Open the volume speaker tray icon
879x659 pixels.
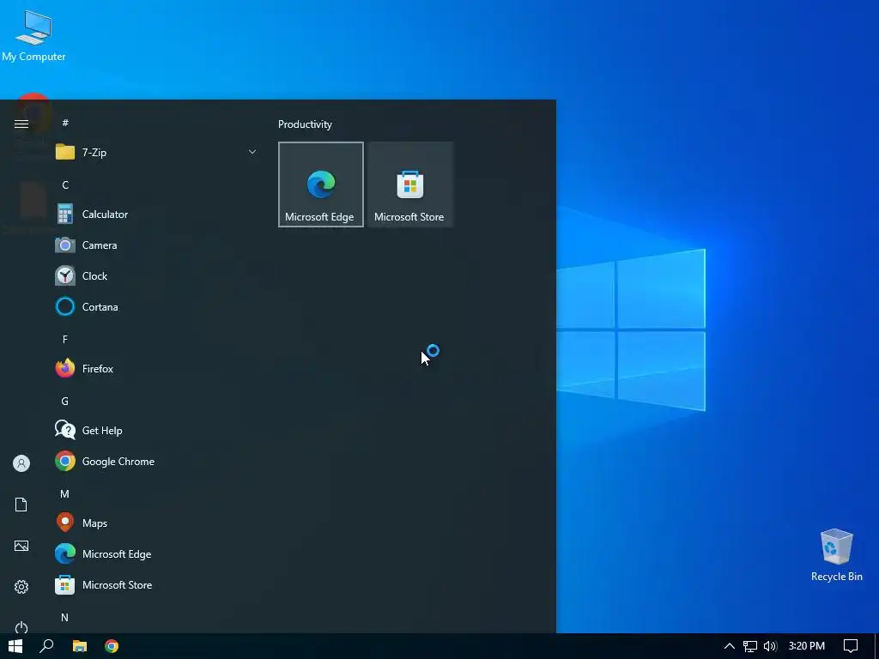(x=770, y=646)
